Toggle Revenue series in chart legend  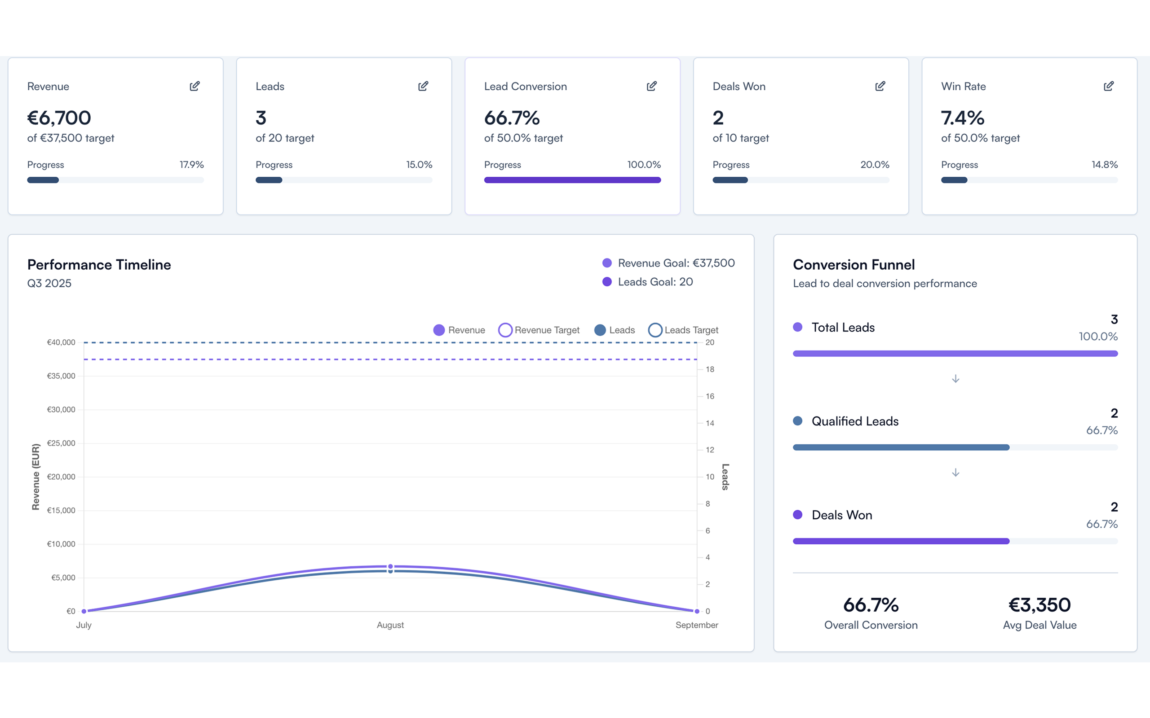tap(459, 330)
